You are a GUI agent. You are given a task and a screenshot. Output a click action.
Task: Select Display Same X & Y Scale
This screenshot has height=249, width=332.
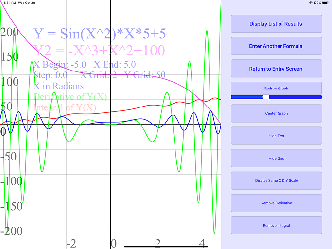276,180
